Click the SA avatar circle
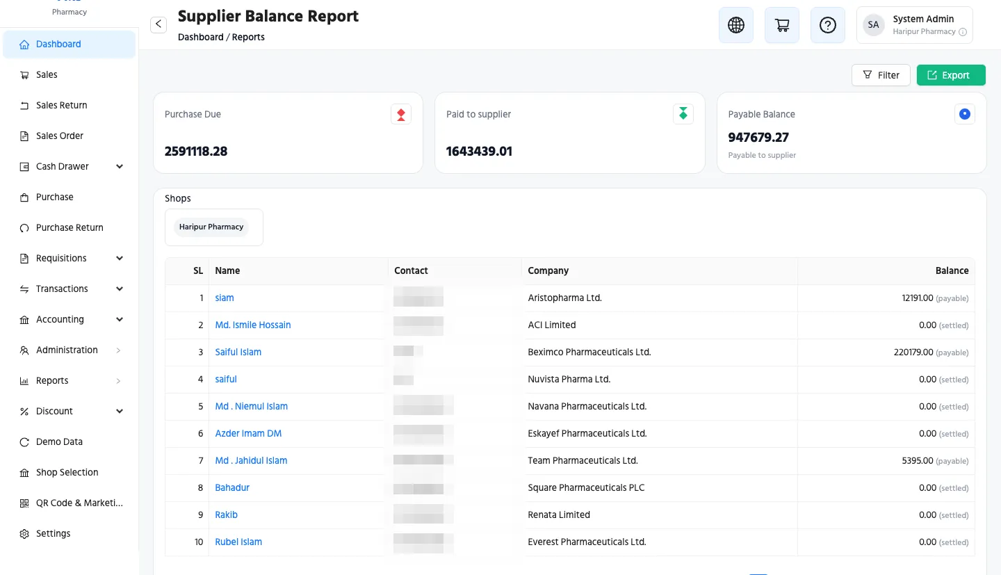 tap(874, 25)
